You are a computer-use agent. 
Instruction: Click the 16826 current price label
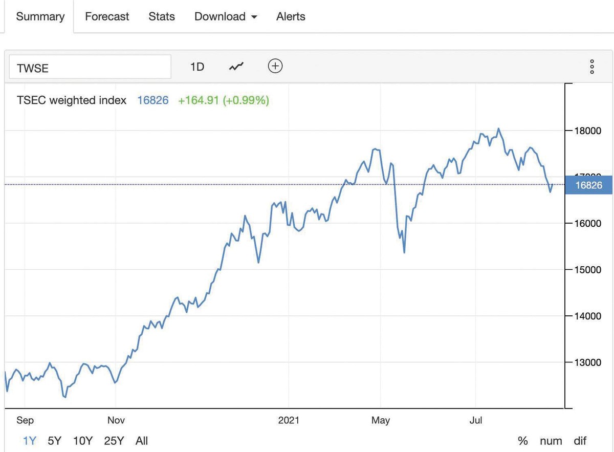coord(588,185)
